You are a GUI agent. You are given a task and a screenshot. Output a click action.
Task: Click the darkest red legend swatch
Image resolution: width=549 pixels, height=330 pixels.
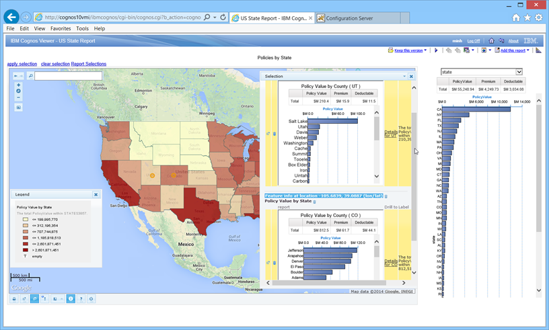coord(26,250)
